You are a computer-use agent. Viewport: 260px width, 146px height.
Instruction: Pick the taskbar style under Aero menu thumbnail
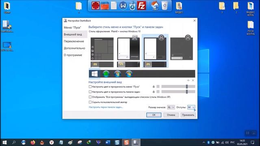(x=128, y=64)
